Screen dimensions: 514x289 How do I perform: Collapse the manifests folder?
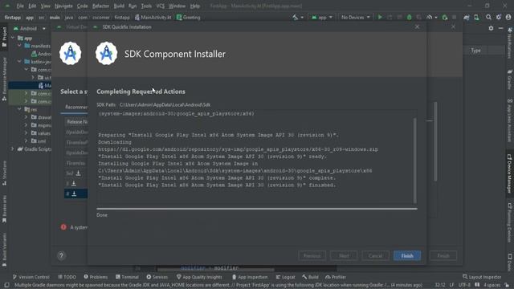(19, 46)
